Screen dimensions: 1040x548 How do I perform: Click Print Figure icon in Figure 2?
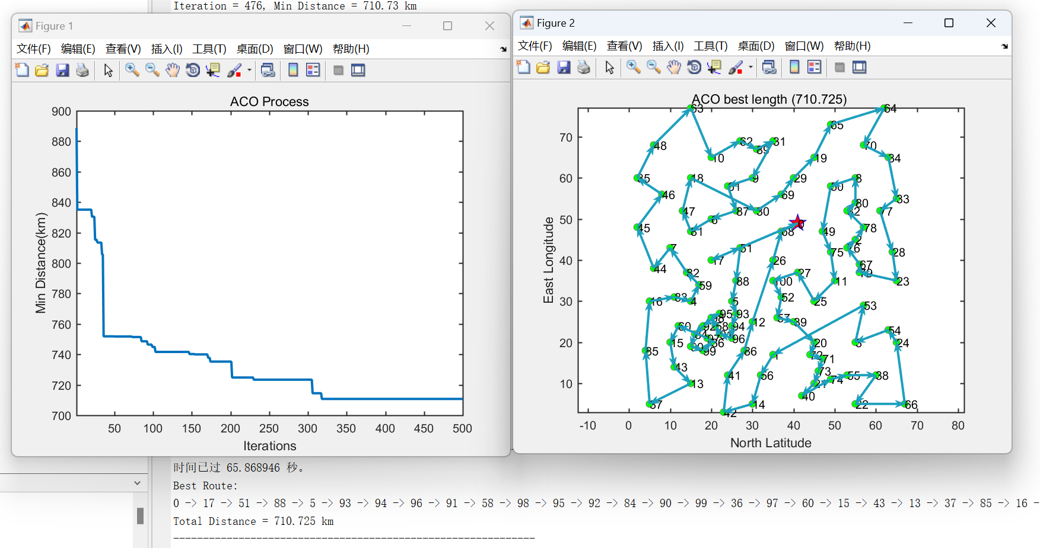point(584,67)
